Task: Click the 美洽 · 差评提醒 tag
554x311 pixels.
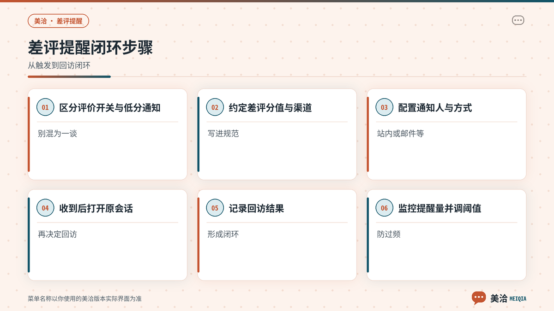Action: pyautogui.click(x=58, y=21)
